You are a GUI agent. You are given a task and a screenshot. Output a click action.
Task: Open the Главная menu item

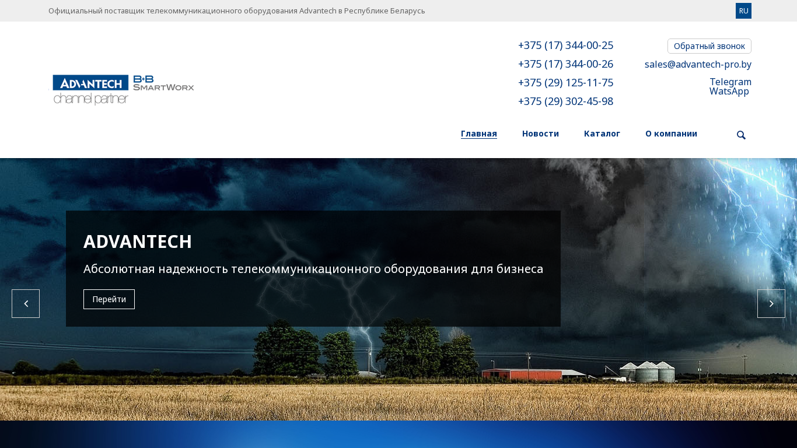479,134
